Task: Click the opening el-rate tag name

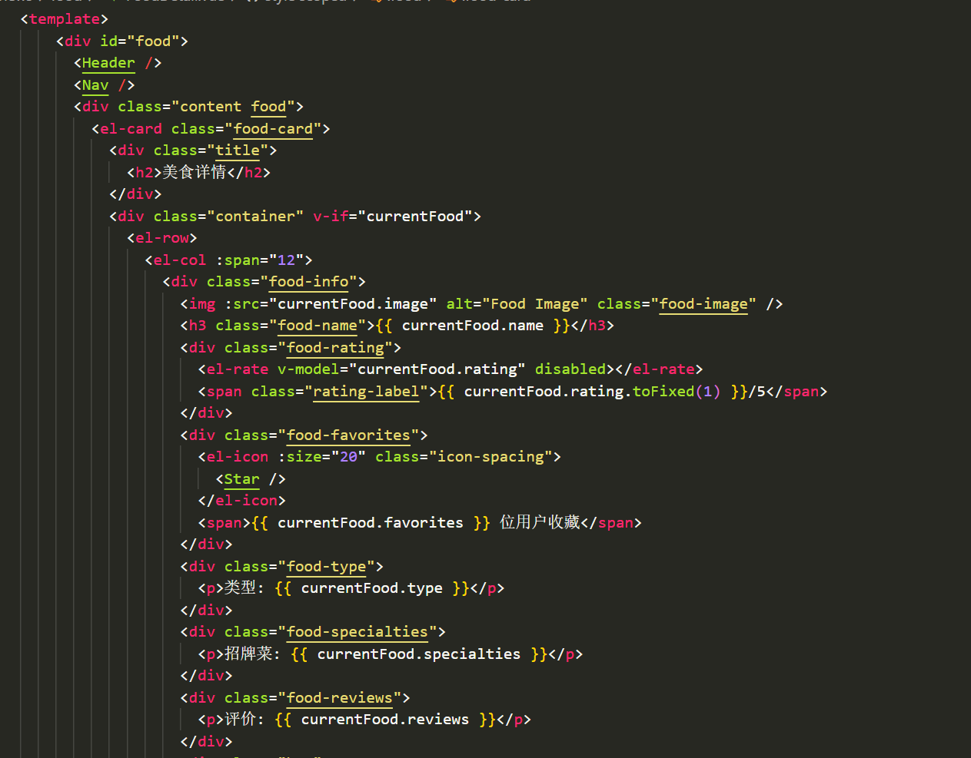Action: point(238,369)
